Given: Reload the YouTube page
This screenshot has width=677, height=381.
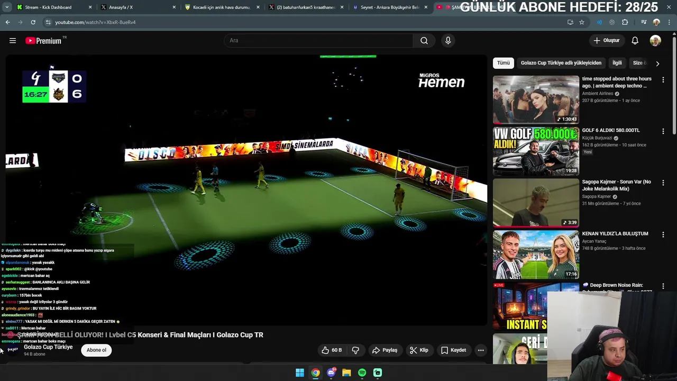Looking at the screenshot, I should (33, 22).
